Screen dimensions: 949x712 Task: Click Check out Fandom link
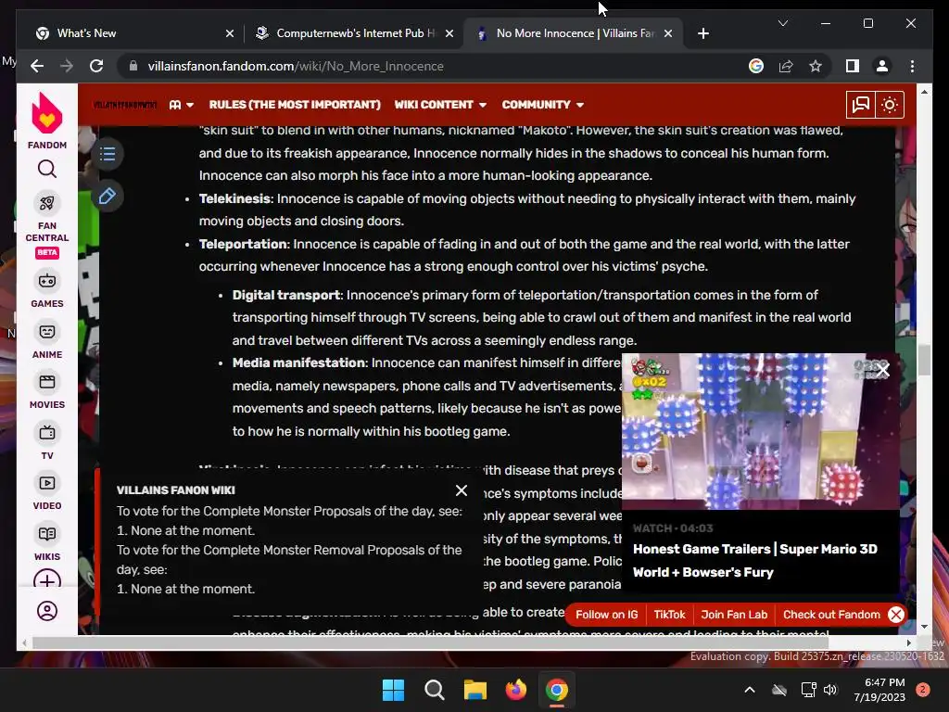tap(831, 615)
